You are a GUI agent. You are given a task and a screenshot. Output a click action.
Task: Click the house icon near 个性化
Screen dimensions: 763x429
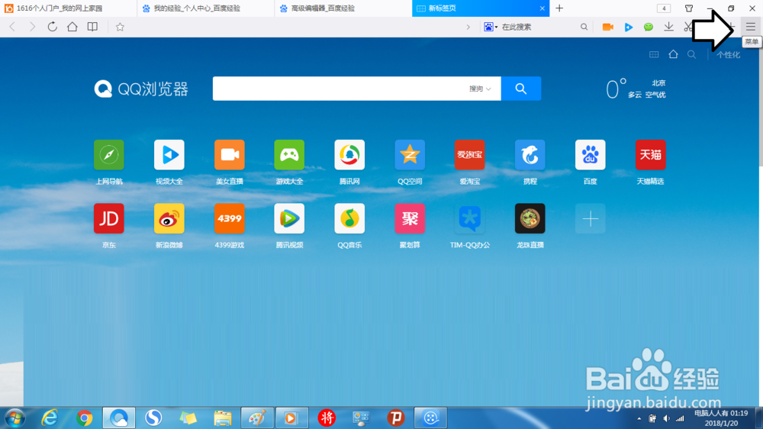pyautogui.click(x=673, y=54)
